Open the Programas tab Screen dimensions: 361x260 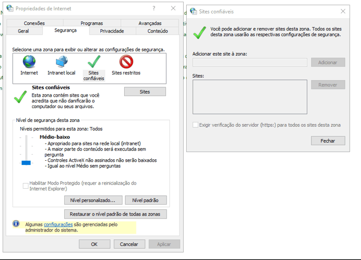[x=92, y=23]
